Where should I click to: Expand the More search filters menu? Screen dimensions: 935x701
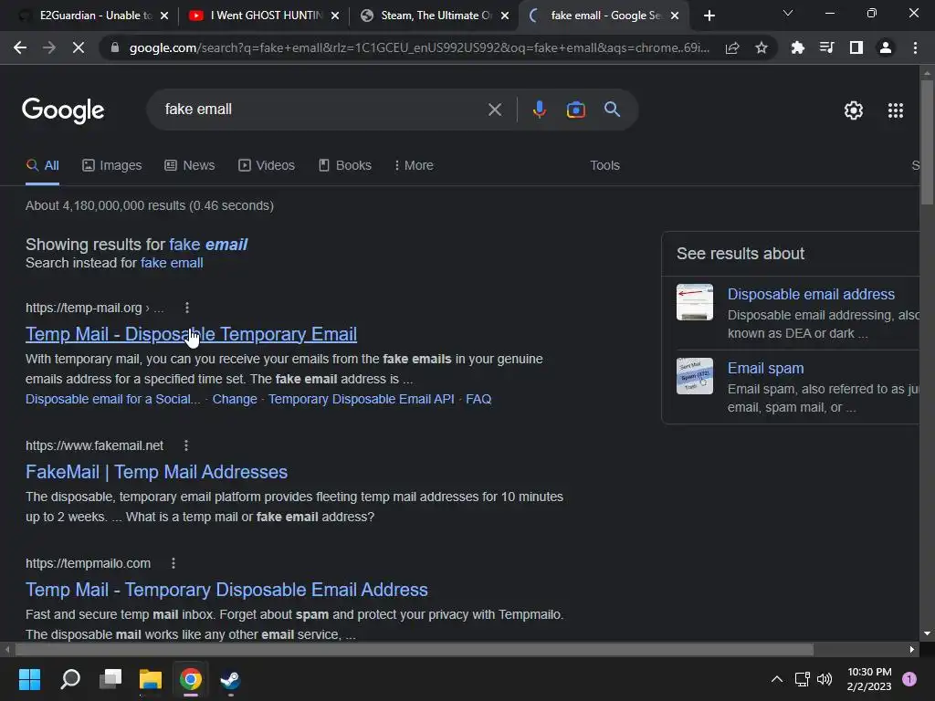tap(414, 165)
